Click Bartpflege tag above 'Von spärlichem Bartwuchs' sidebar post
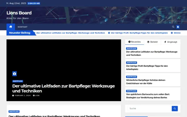187x117 pixels. 132,91
